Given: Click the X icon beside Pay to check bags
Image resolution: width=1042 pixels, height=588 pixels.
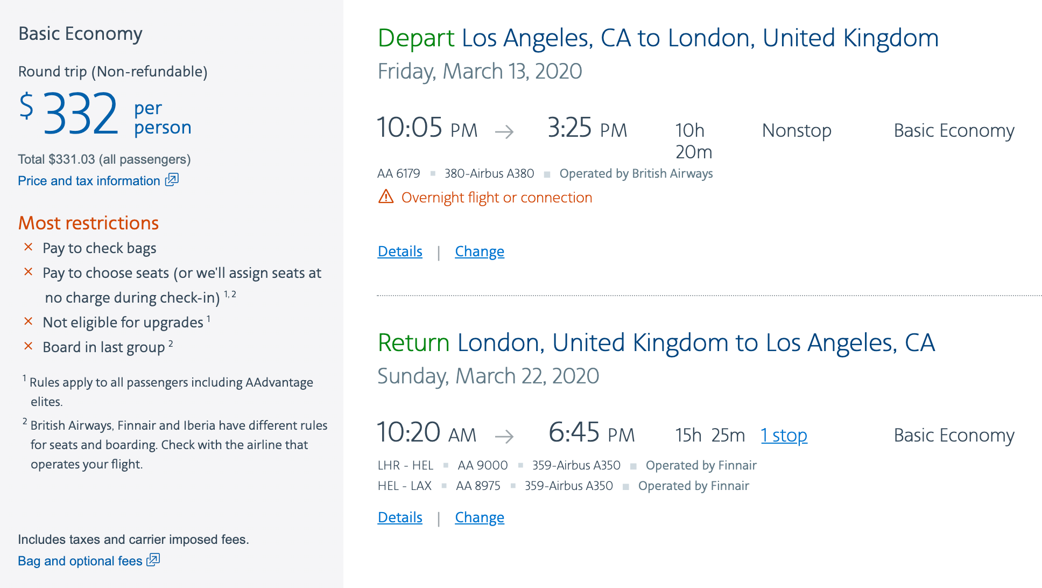Looking at the screenshot, I should coord(29,247).
